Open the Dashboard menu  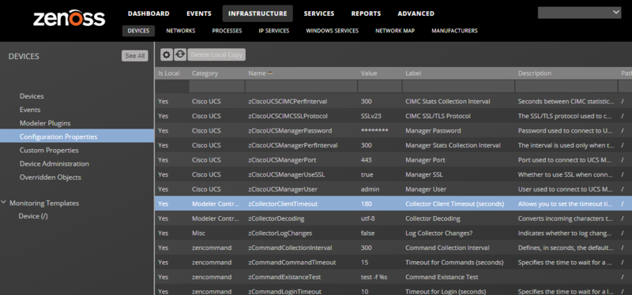[x=149, y=13]
